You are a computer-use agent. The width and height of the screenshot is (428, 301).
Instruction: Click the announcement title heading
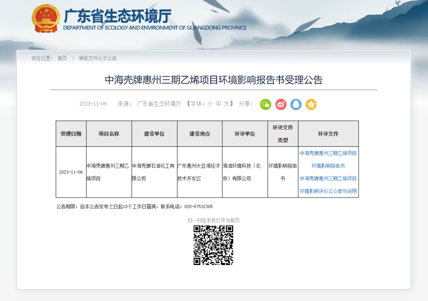click(213, 80)
